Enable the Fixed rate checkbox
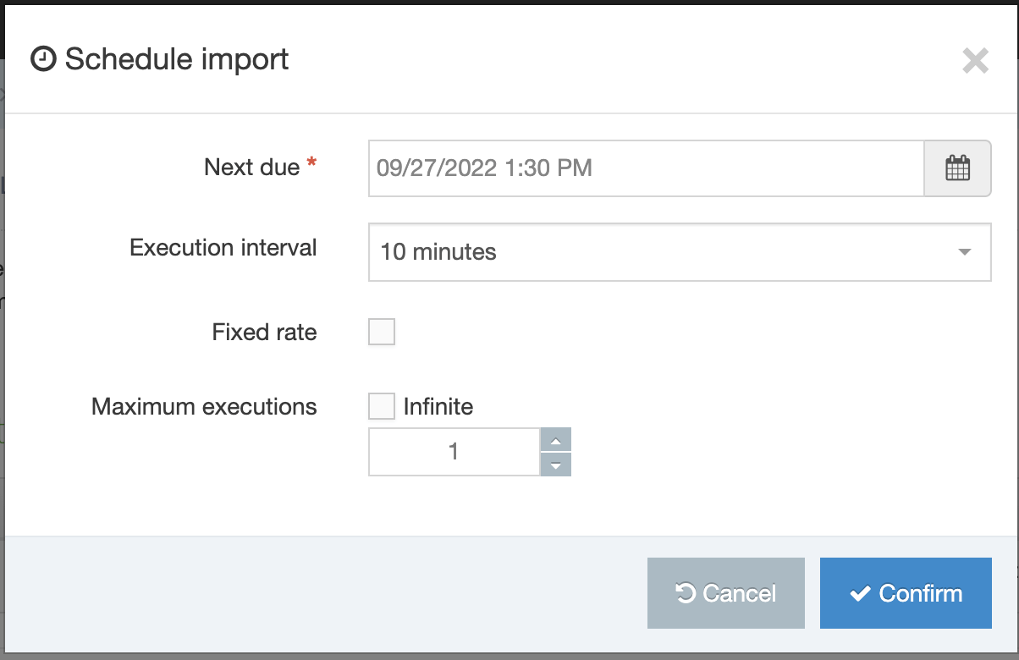 coord(382,332)
